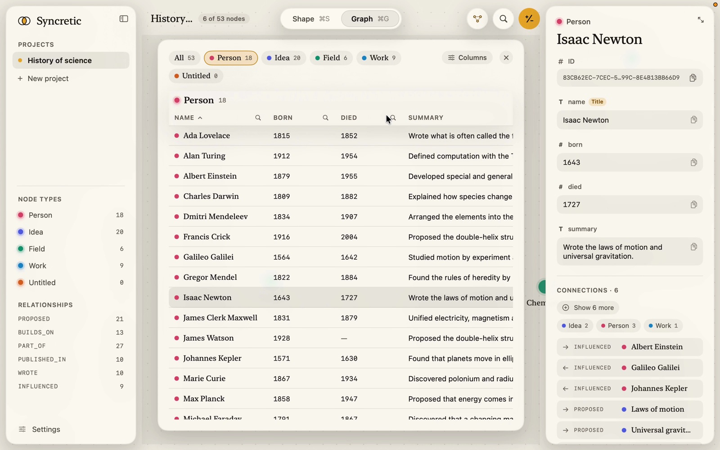This screenshot has width=720, height=450.
Task: Filter table by Idea 20
Action: [283, 58]
